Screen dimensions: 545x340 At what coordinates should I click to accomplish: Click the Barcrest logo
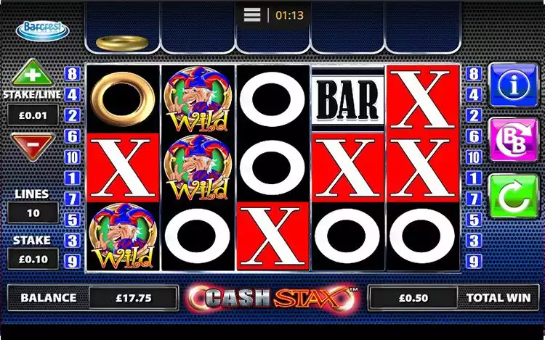[42, 30]
